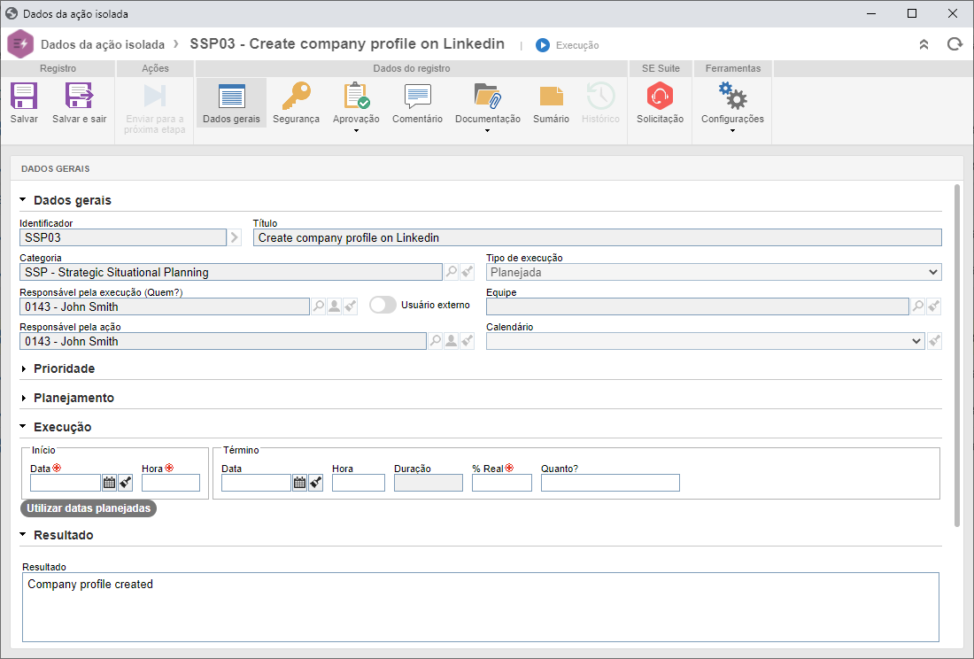Click user icon beside Responsável pela execução
974x659 pixels.
point(334,306)
